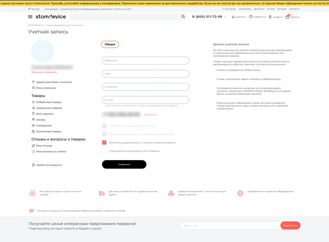This screenshot has width=329, height=242.
Task: Click the Мои вопросы и ответы icon
Action: pos(33,151)
